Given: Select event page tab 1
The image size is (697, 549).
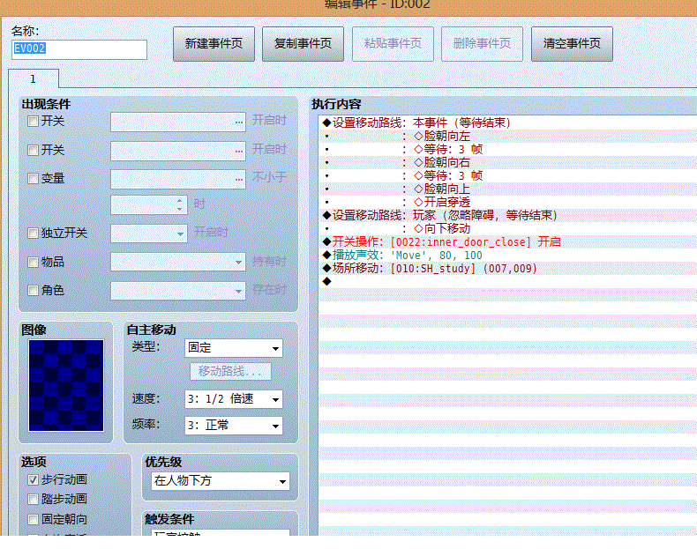Looking at the screenshot, I should [34, 79].
